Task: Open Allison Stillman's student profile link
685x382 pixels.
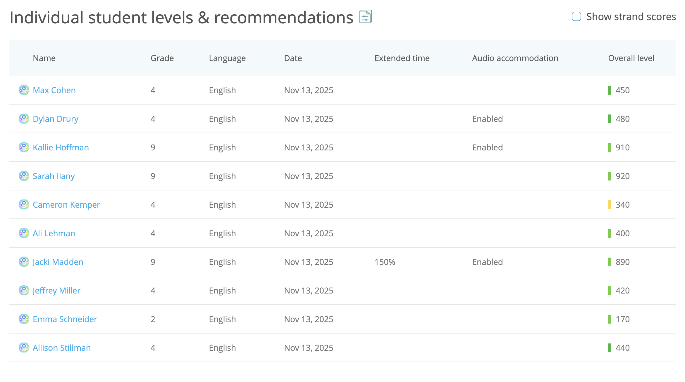Action: 61,348
